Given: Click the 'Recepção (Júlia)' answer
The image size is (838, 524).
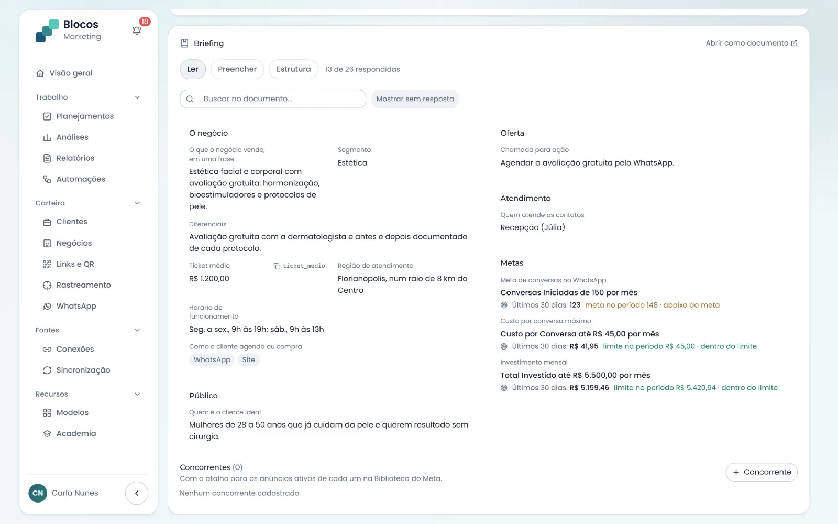Looking at the screenshot, I should [533, 227].
